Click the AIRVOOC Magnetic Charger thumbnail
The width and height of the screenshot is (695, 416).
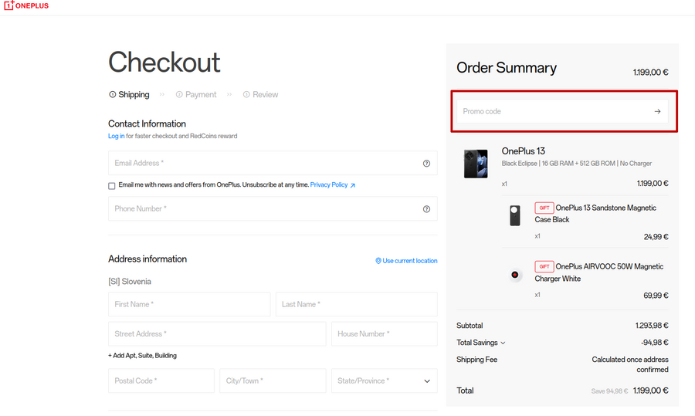tap(515, 275)
